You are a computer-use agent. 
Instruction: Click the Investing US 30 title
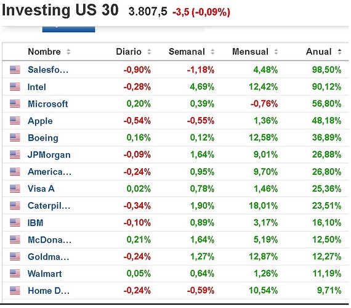(60, 10)
